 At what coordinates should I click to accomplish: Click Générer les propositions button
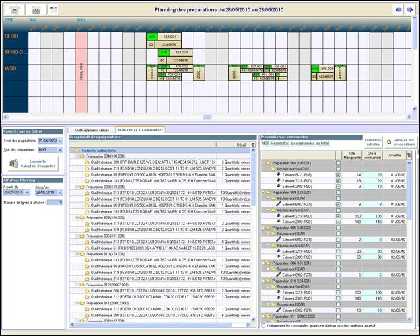coord(401,142)
